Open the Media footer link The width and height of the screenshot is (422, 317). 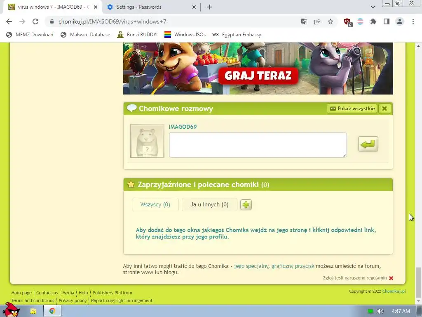coord(68,293)
